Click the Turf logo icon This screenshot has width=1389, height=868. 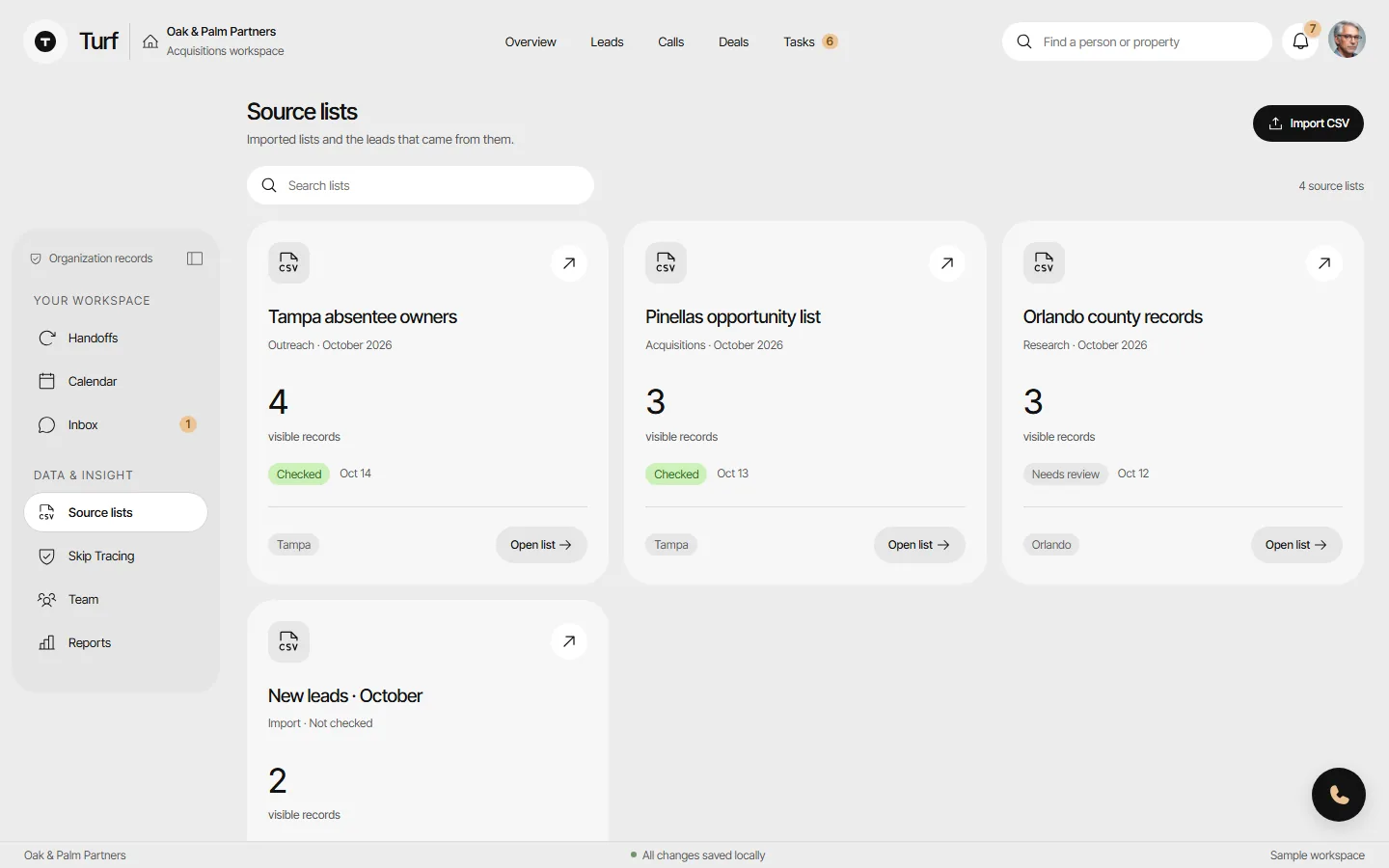[44, 41]
